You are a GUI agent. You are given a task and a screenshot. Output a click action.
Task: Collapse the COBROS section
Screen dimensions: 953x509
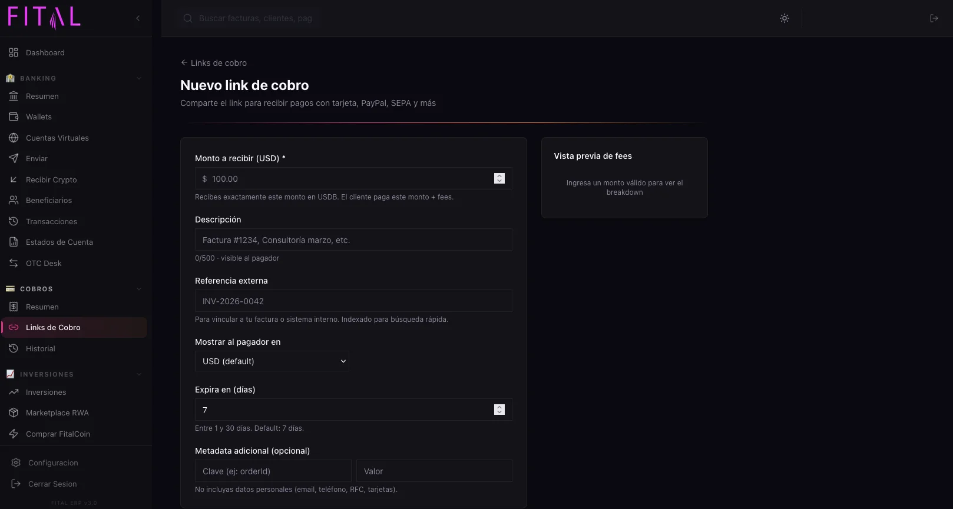(139, 289)
